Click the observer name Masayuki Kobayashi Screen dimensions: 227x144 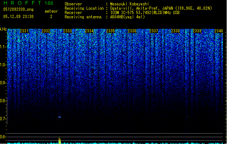(x=130, y=4)
